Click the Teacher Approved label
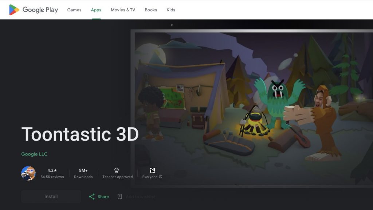This screenshot has width=373, height=210. (118, 177)
